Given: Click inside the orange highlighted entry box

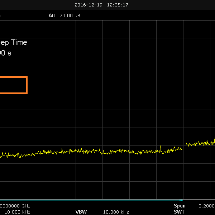Looking at the screenshot, I should [13, 85].
